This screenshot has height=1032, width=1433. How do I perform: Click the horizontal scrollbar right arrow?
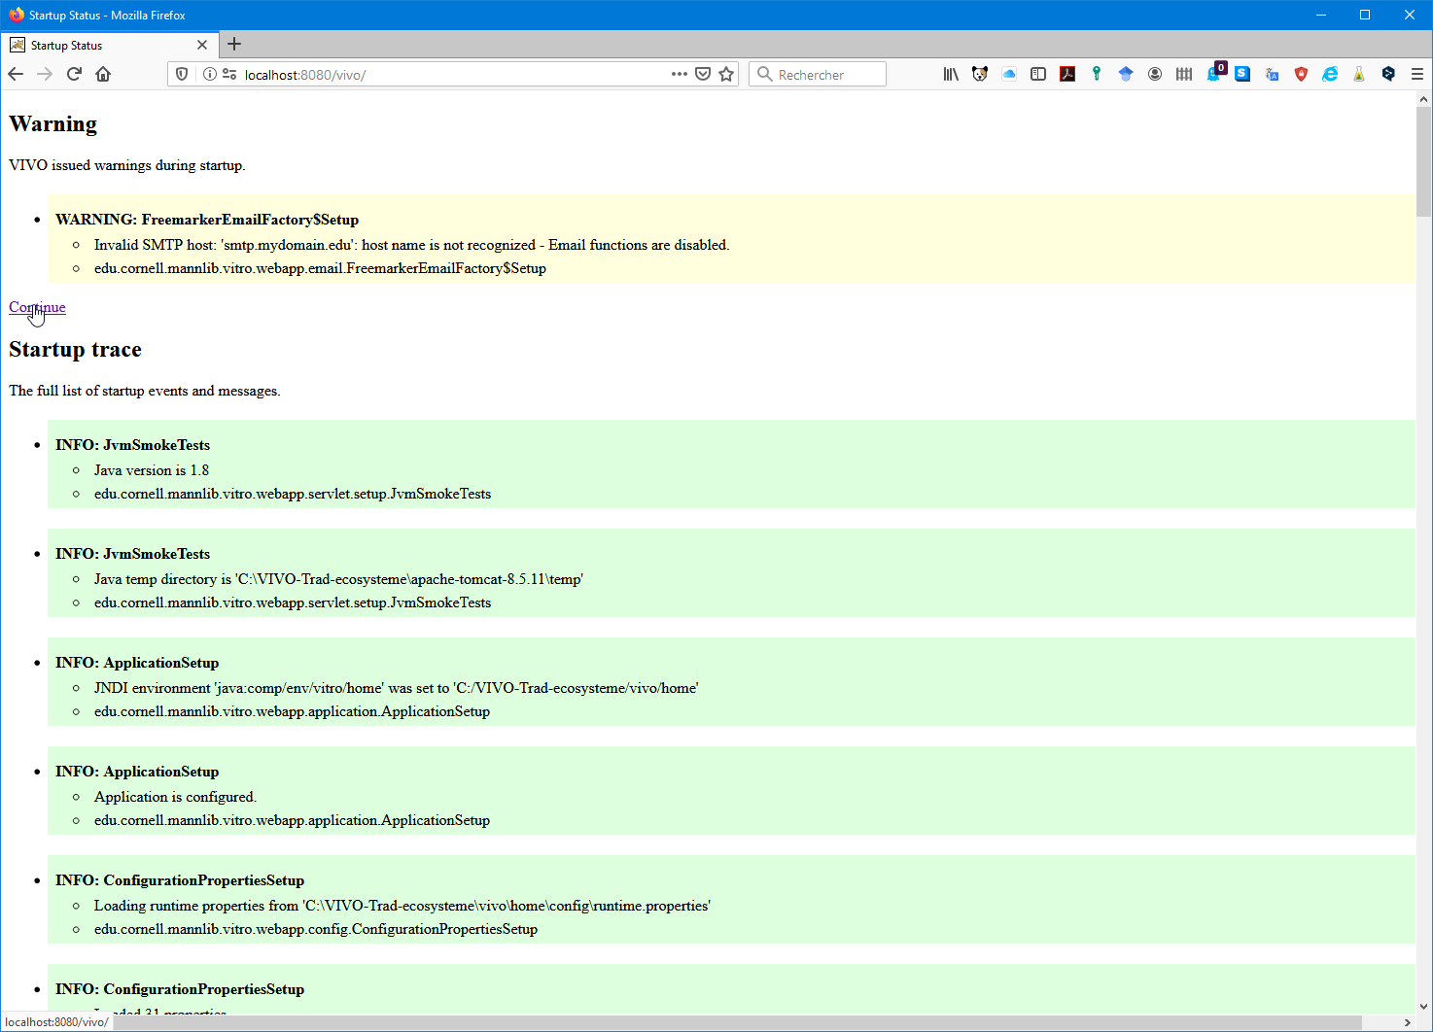[x=1408, y=1022]
